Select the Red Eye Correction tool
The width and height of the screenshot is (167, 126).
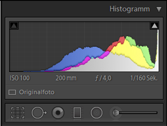[58, 113]
